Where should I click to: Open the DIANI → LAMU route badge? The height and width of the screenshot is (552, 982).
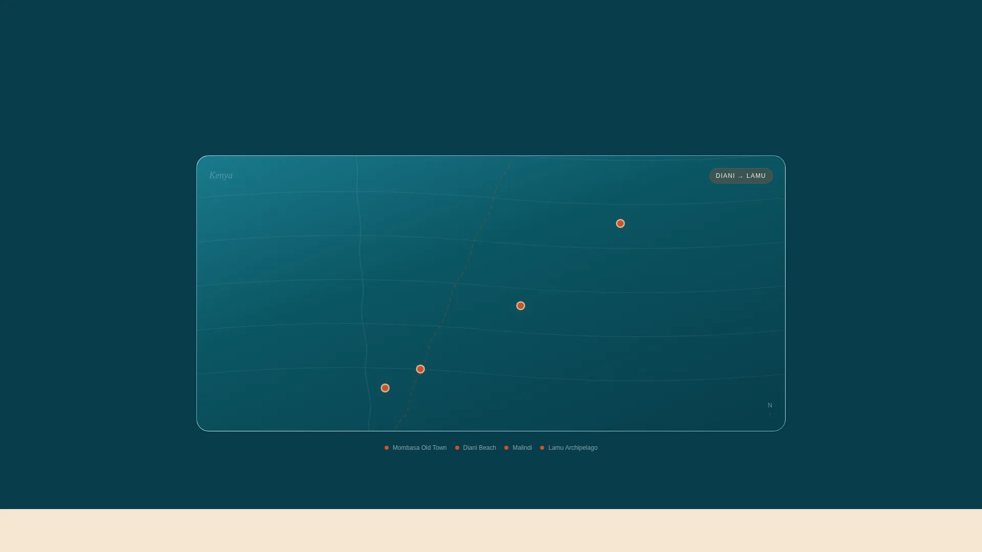pyautogui.click(x=741, y=176)
